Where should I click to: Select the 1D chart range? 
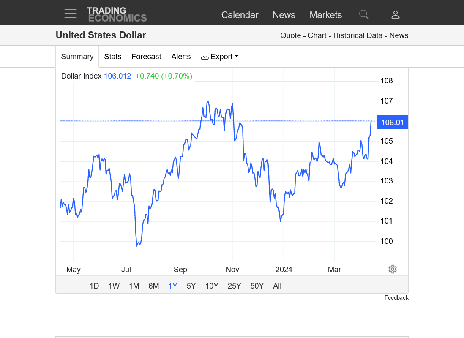94,286
